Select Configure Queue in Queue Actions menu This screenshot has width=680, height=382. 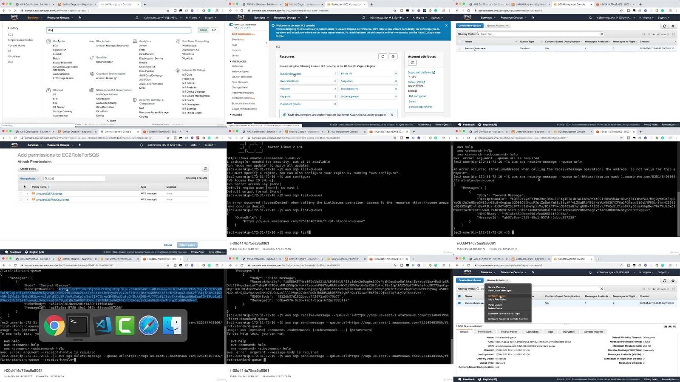(496, 296)
